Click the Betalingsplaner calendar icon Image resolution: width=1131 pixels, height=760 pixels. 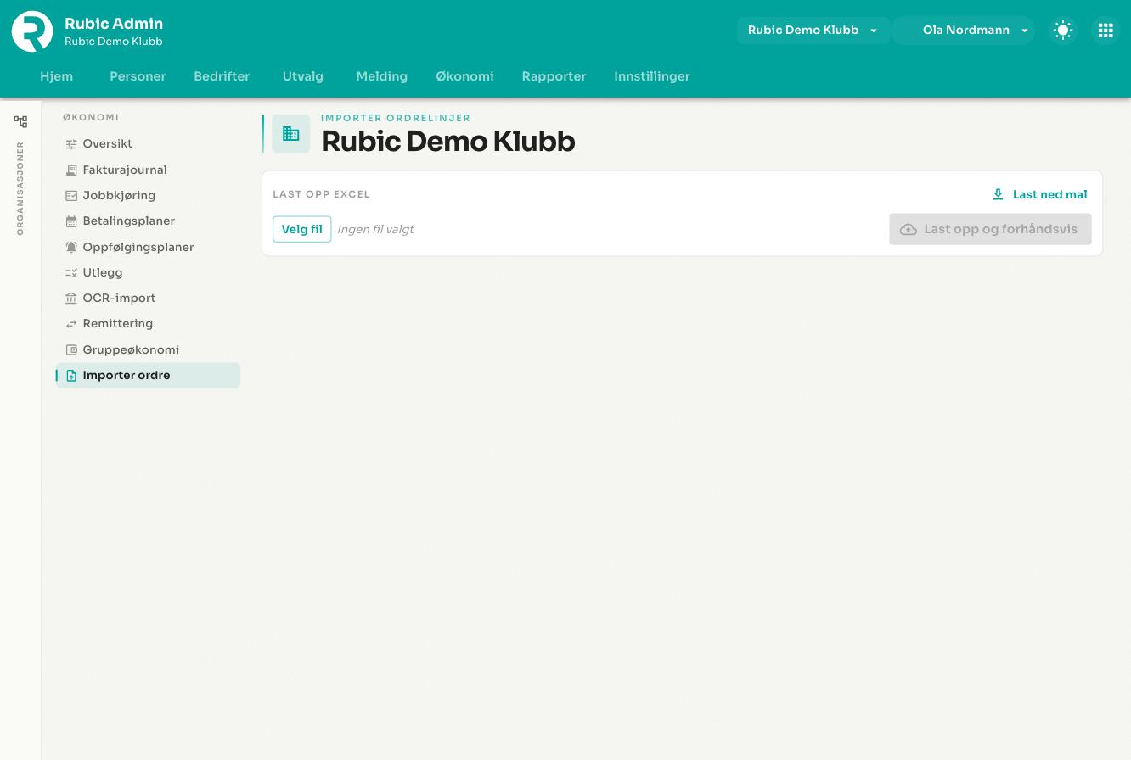(x=71, y=221)
